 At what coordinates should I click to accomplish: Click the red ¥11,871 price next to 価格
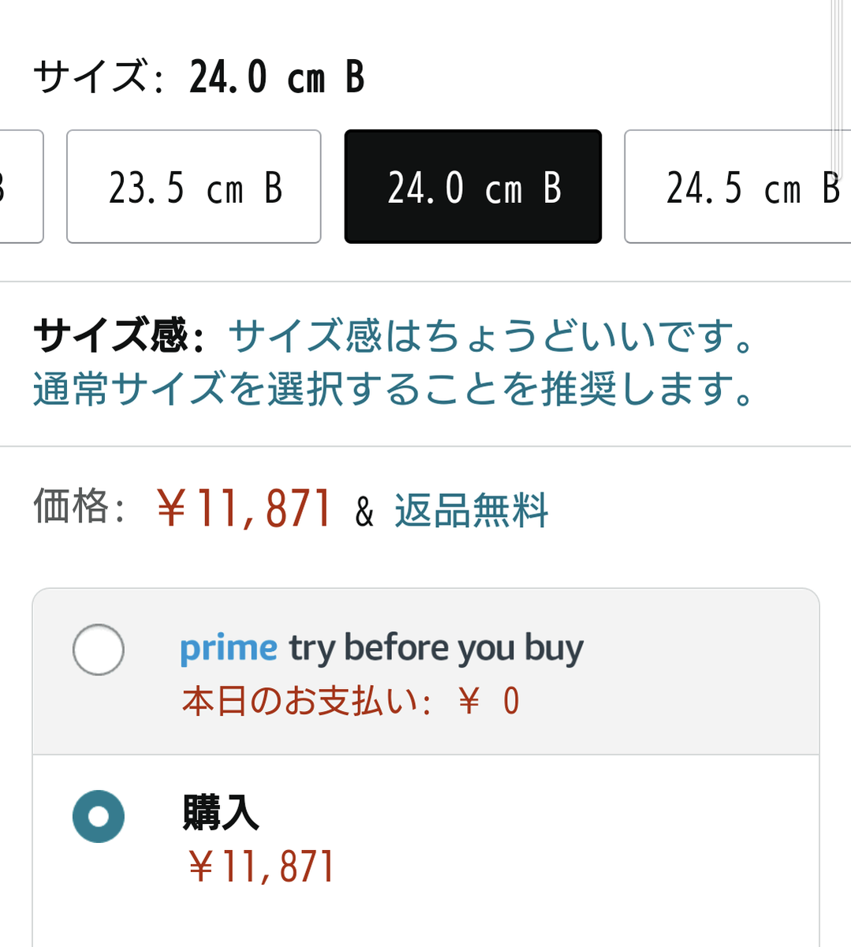[244, 508]
